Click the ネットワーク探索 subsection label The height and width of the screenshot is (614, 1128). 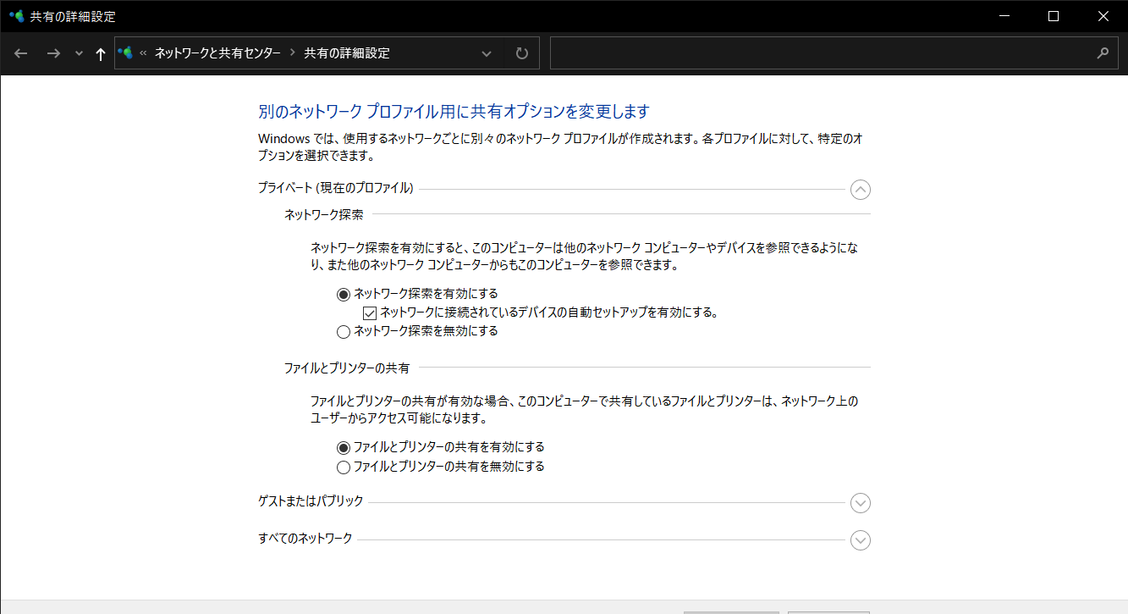point(324,215)
